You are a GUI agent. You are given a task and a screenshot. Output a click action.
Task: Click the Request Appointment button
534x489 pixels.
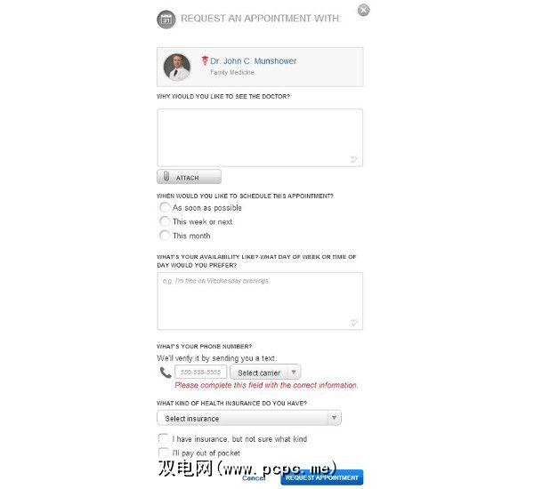pyautogui.click(x=322, y=477)
